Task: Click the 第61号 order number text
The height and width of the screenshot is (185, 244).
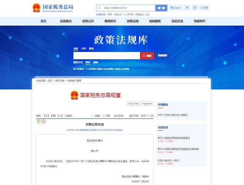Action: [x=94, y=151]
